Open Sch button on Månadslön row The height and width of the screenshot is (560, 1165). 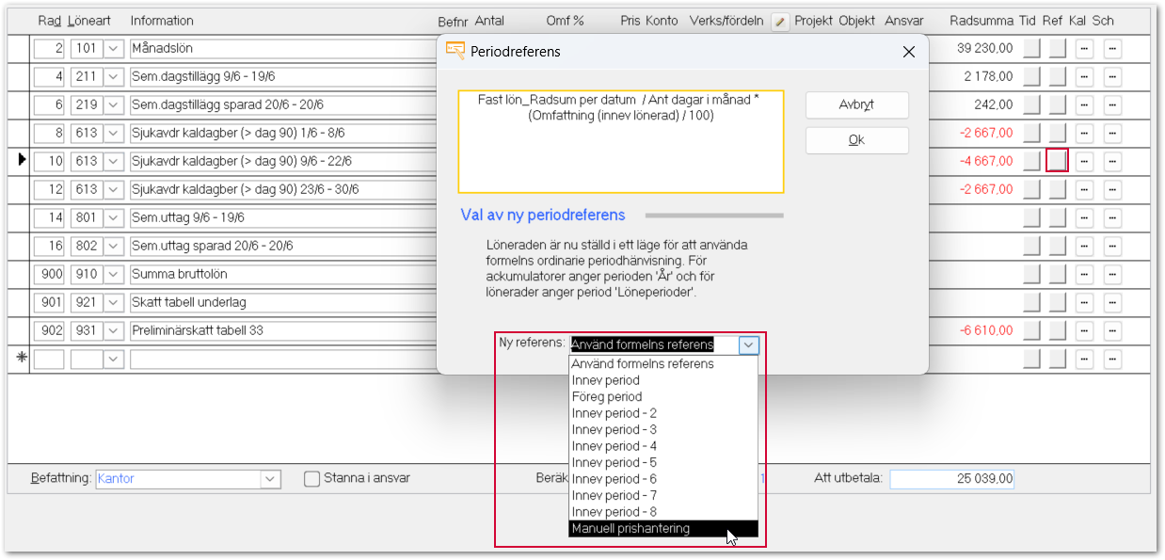(x=1112, y=48)
